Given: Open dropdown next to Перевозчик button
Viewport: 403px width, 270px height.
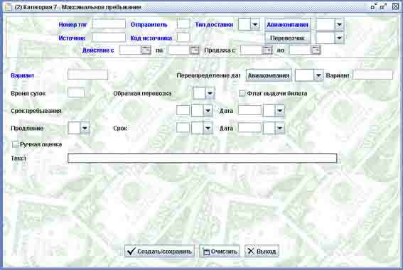Looking at the screenshot, I should (339, 38).
